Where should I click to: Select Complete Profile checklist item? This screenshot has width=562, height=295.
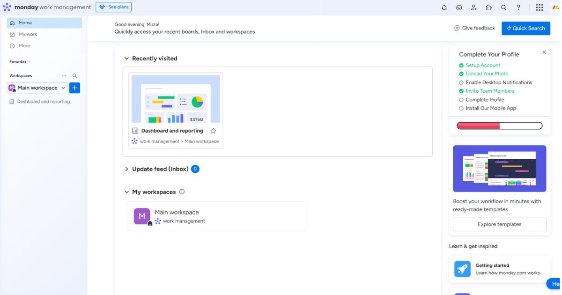pos(484,100)
